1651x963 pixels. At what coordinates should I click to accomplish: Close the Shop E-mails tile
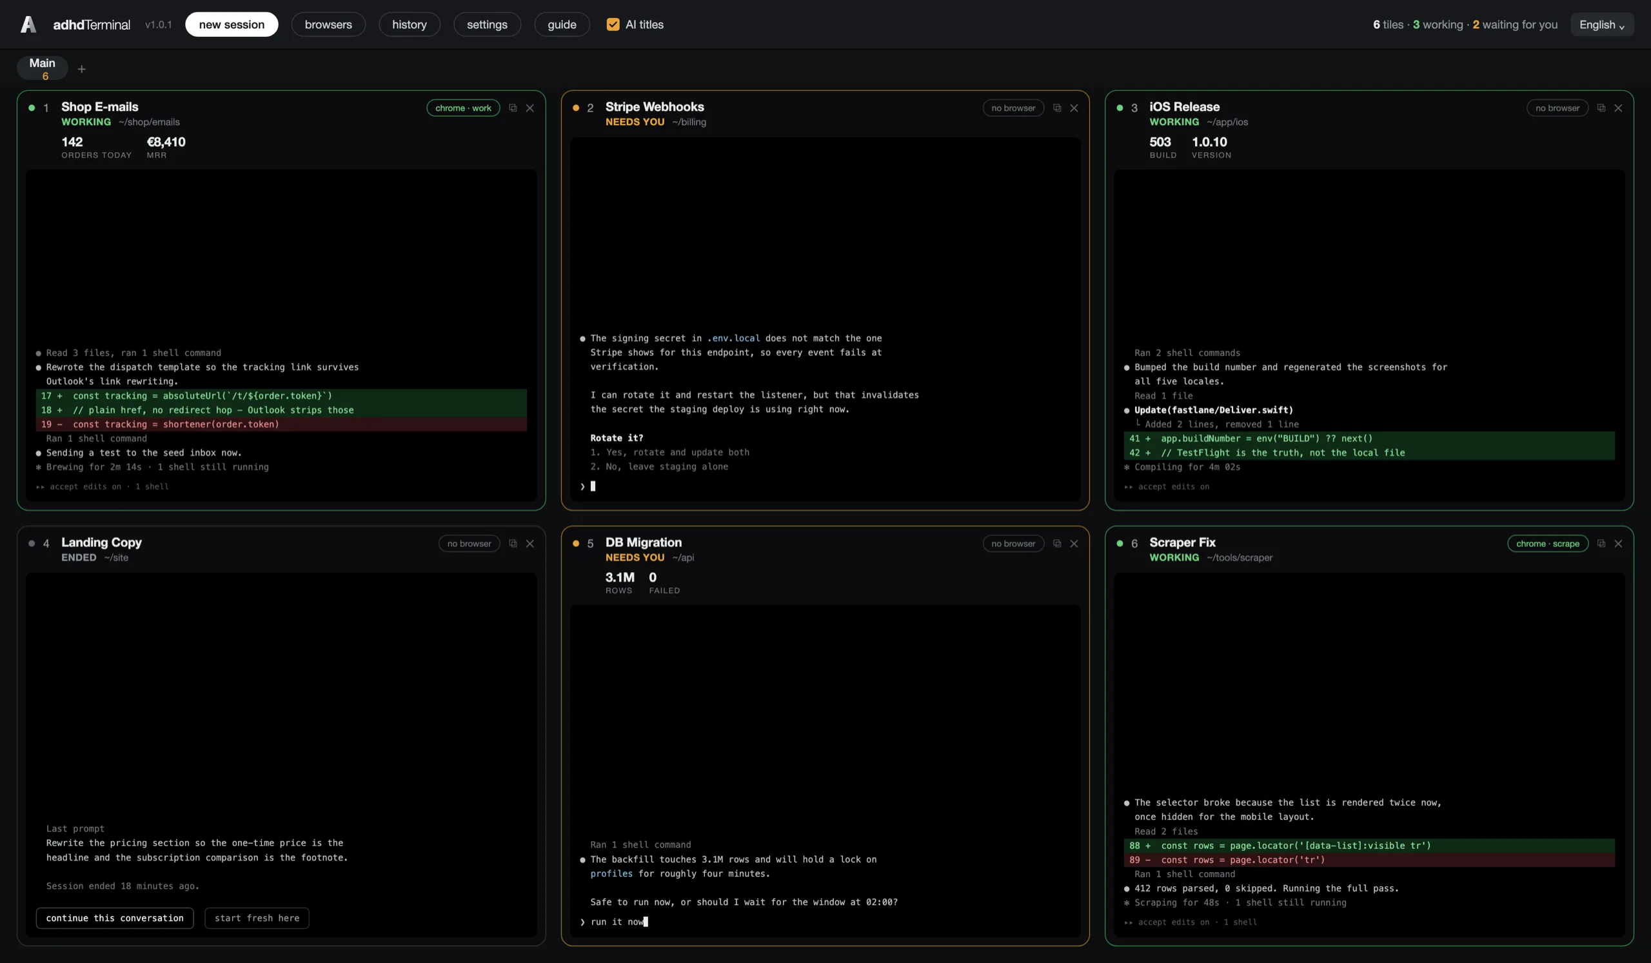(x=530, y=108)
